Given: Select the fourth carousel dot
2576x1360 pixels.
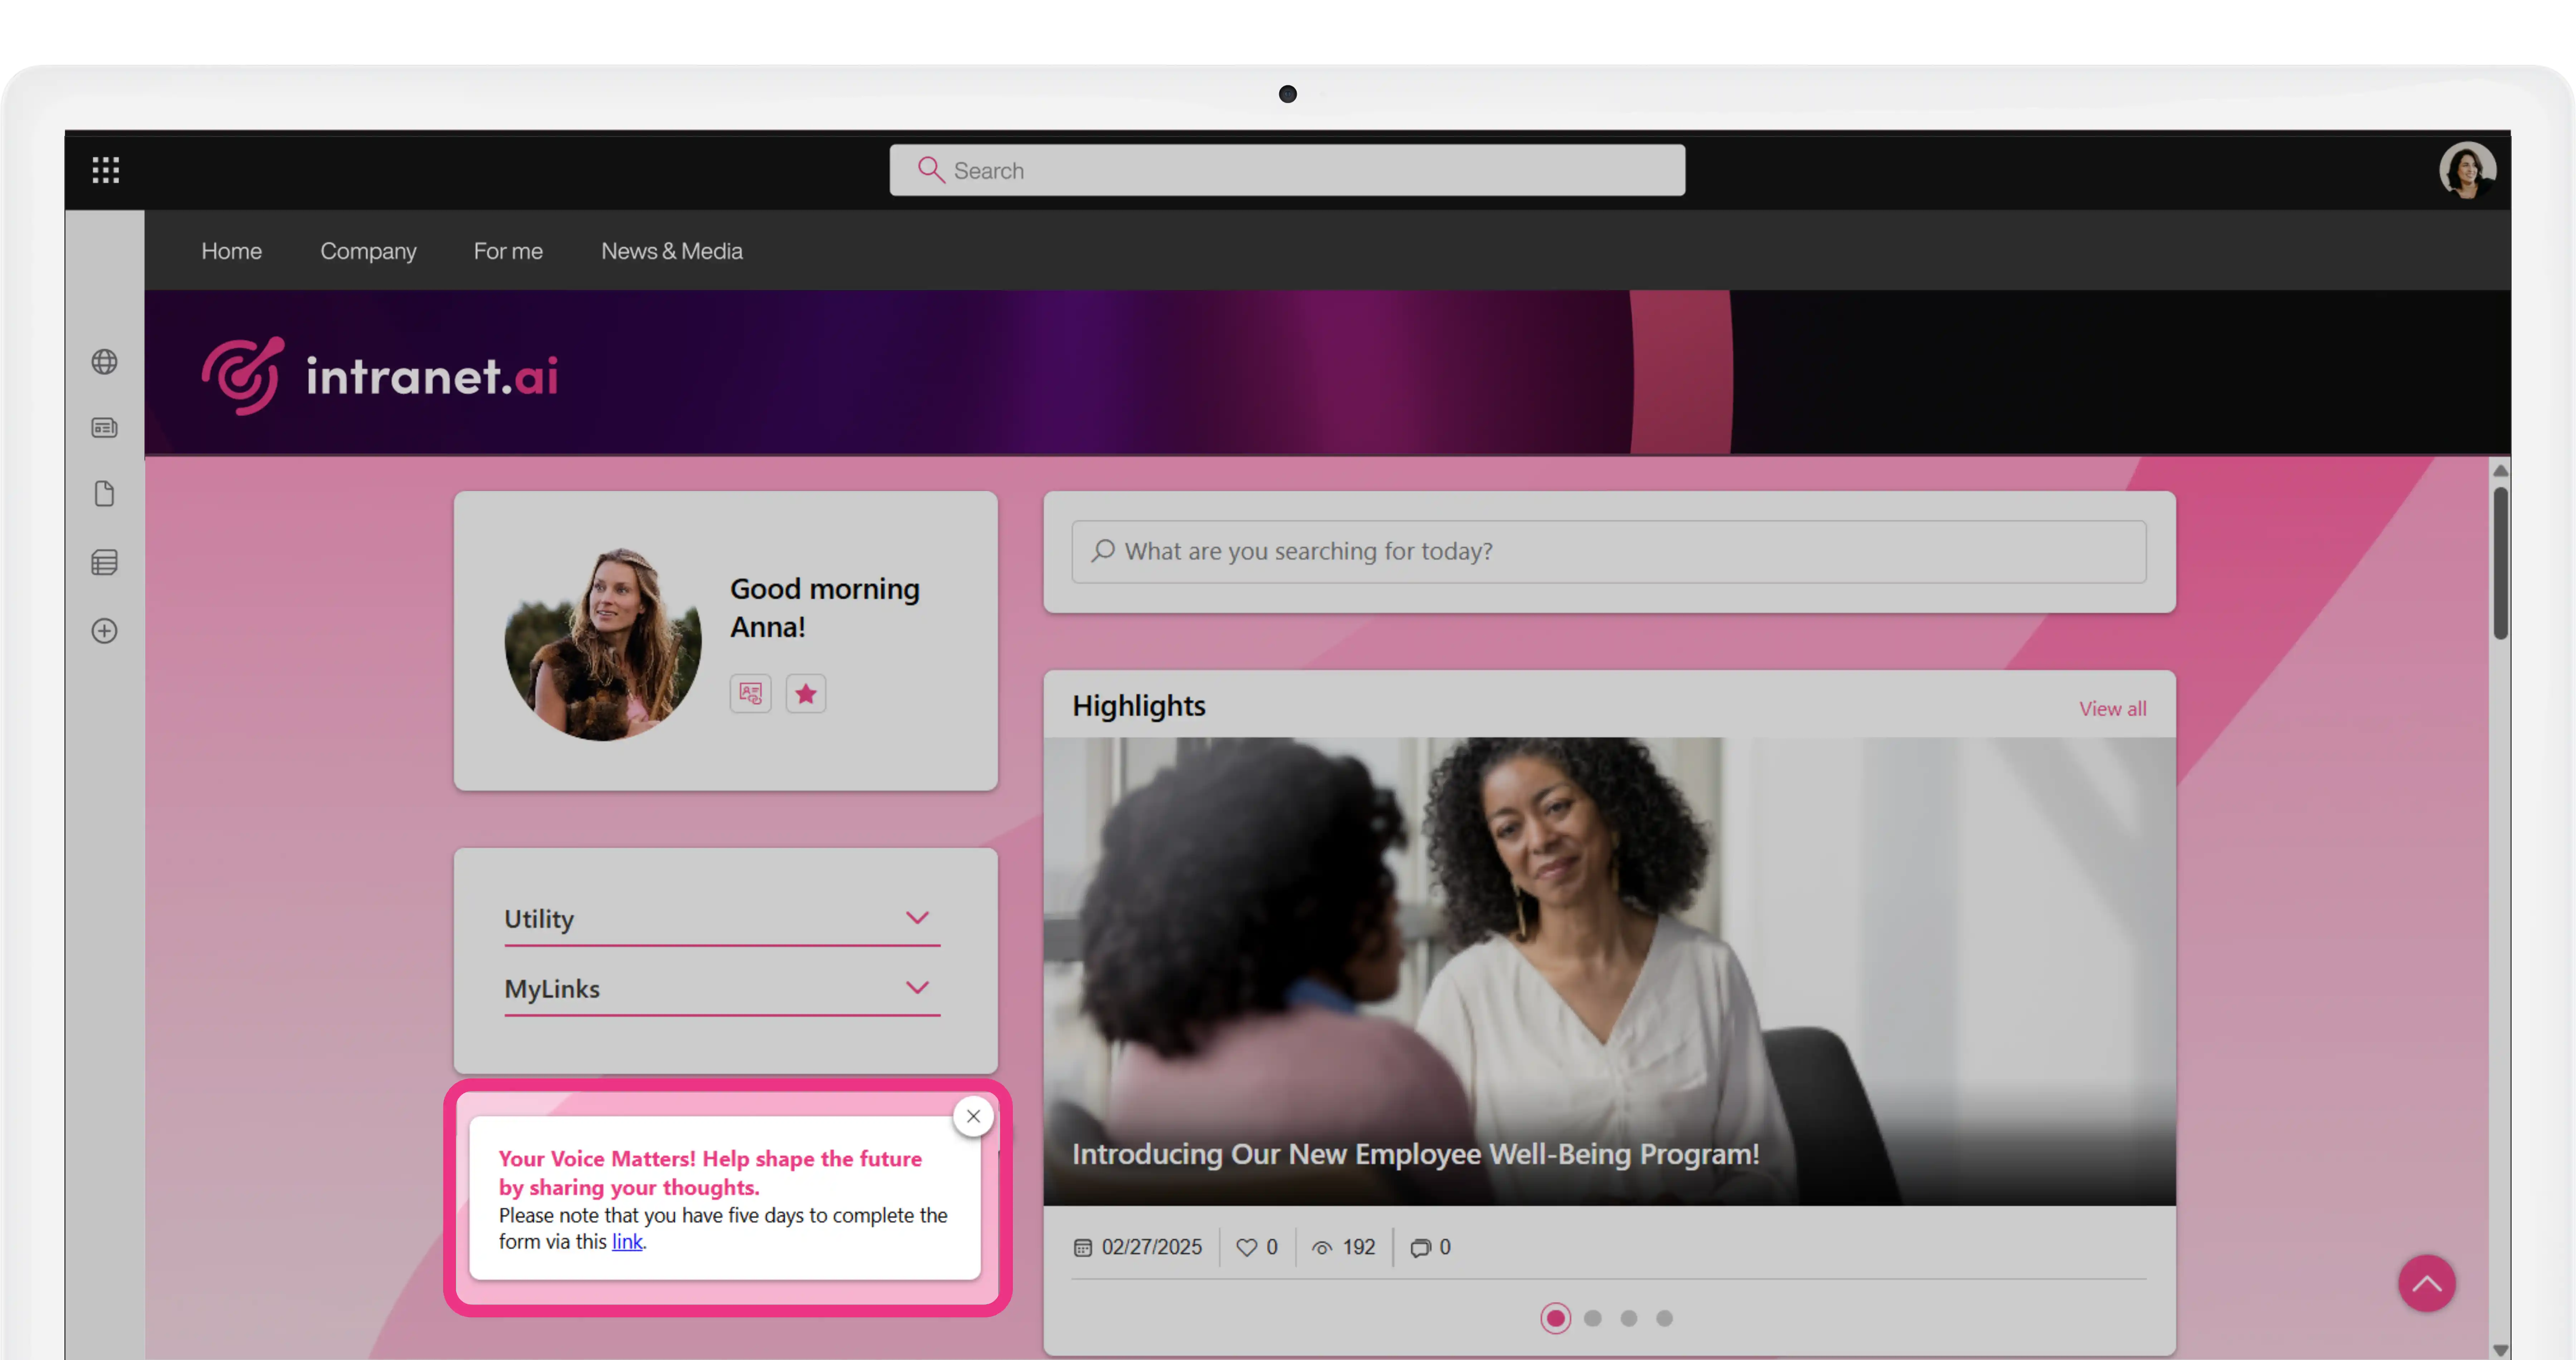Looking at the screenshot, I should click(x=1664, y=1318).
